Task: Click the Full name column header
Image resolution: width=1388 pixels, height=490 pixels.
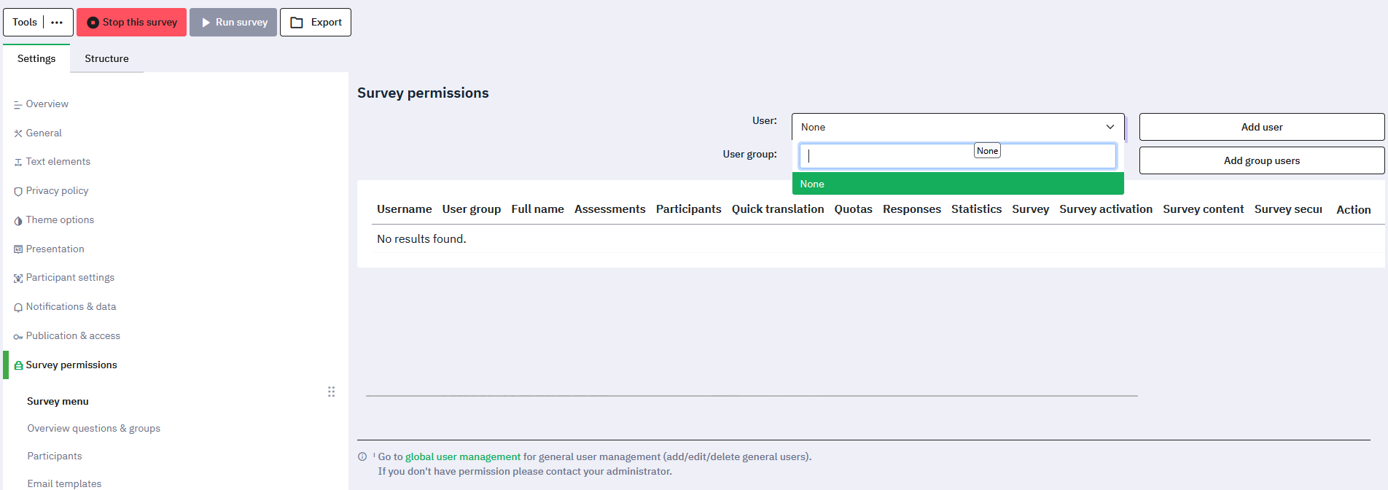Action: (x=538, y=209)
